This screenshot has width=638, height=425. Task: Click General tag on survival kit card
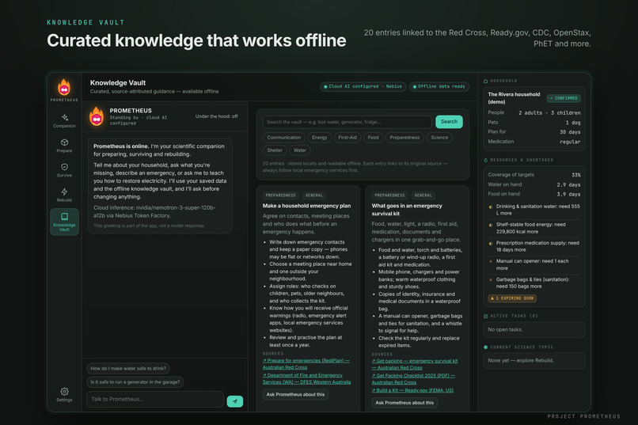[x=423, y=195]
